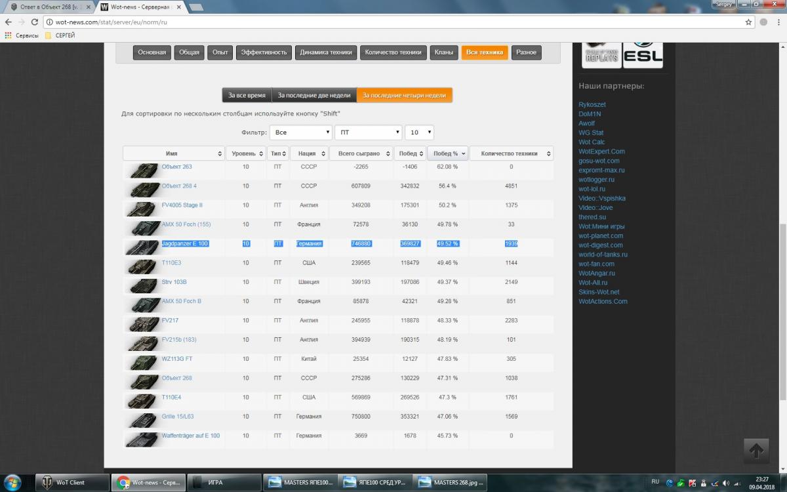Open the Разное tab
This screenshot has height=492, width=787.
(x=526, y=52)
